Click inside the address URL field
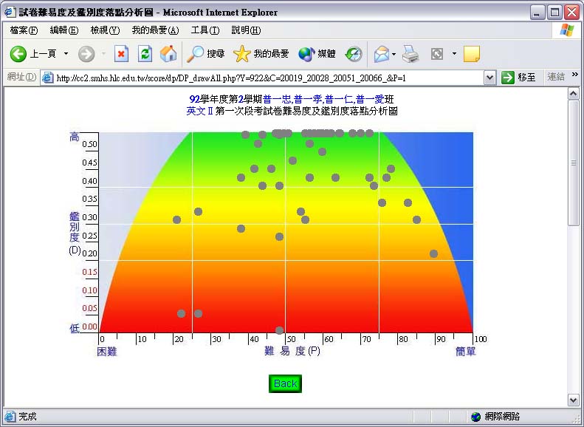 [x=266, y=78]
